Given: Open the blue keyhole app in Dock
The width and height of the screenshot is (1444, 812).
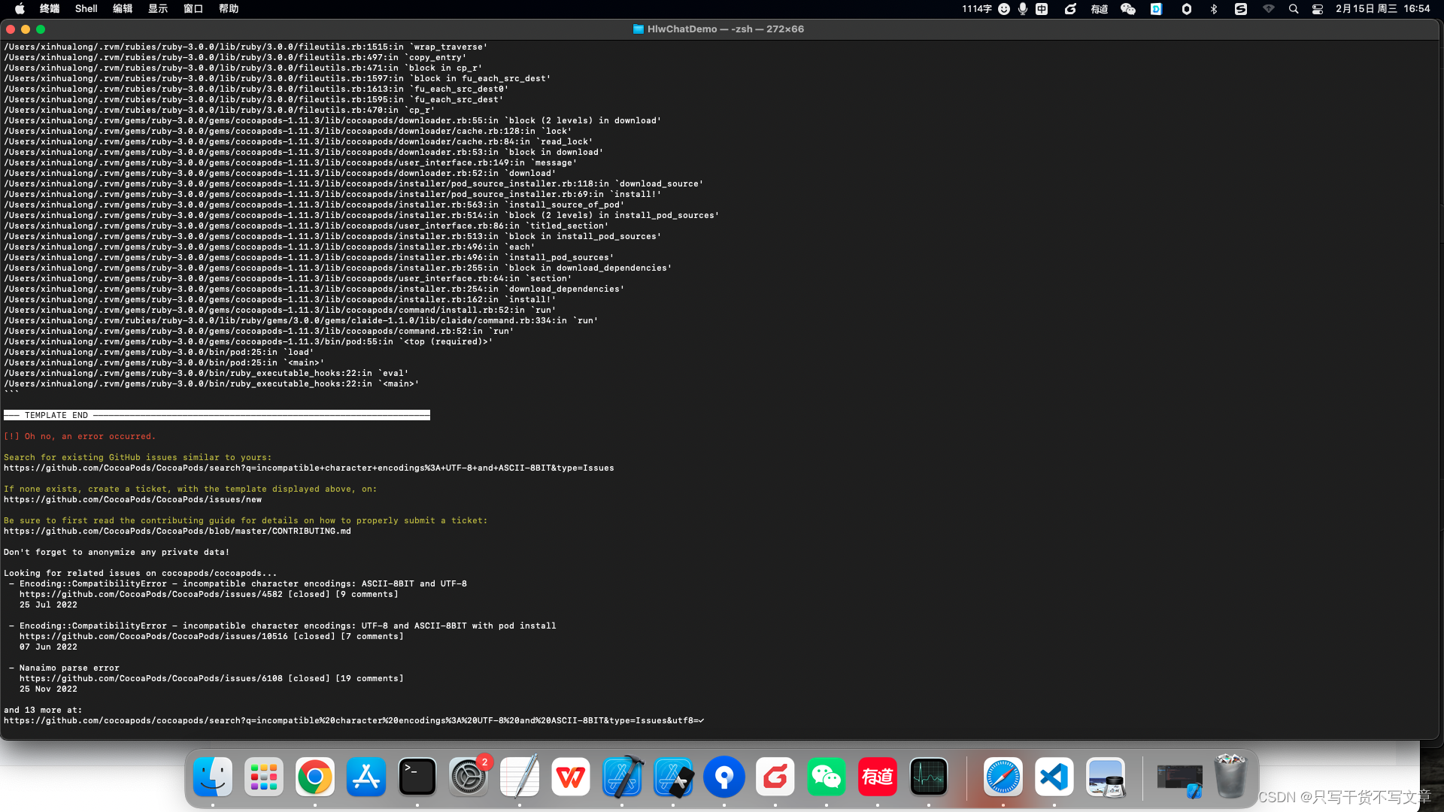Looking at the screenshot, I should (x=724, y=777).
